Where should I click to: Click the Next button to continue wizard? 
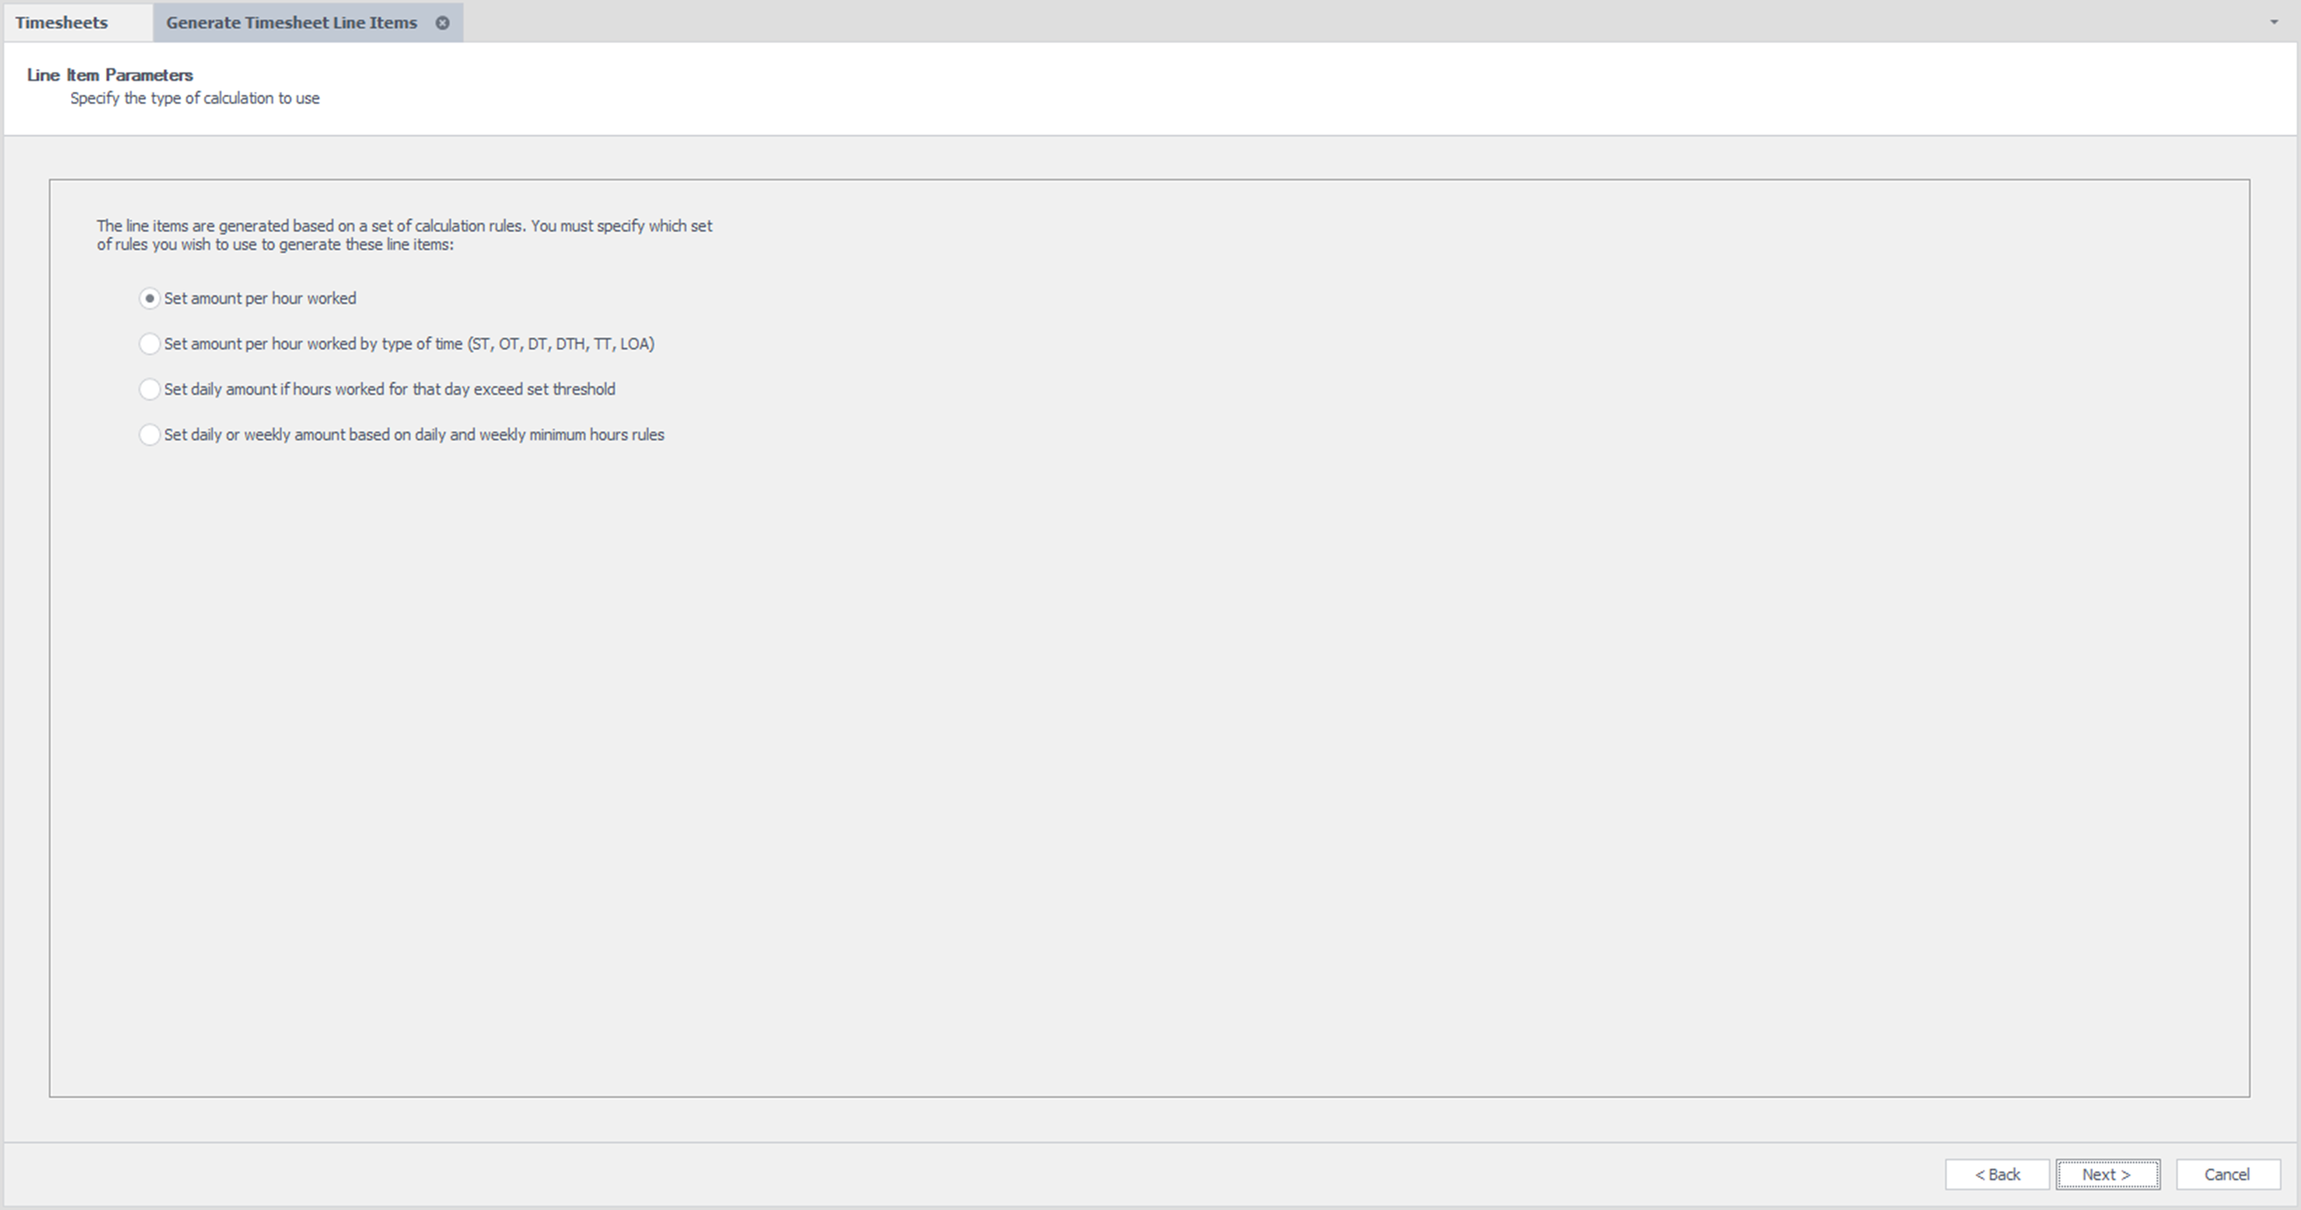2107,1174
